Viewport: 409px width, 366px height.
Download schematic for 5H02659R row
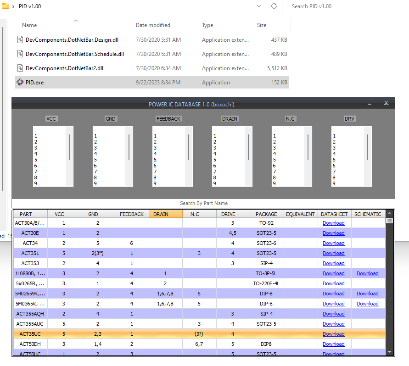[x=368, y=294]
